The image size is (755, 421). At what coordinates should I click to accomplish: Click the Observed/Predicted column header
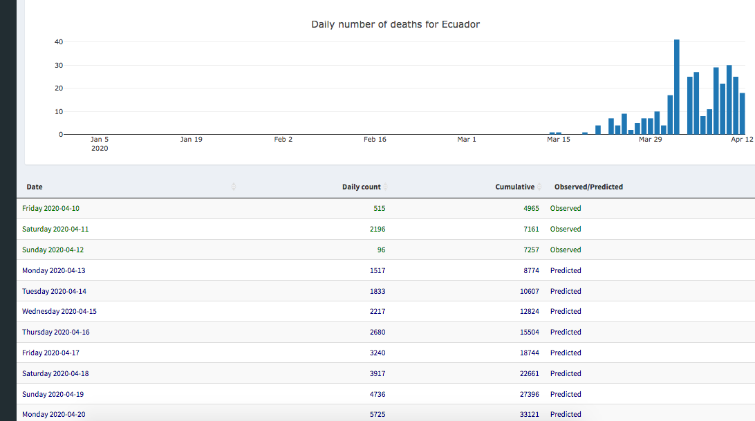[x=588, y=187]
